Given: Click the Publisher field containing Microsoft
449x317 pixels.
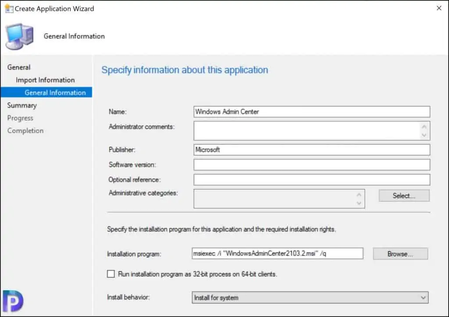Looking at the screenshot, I should pos(312,150).
